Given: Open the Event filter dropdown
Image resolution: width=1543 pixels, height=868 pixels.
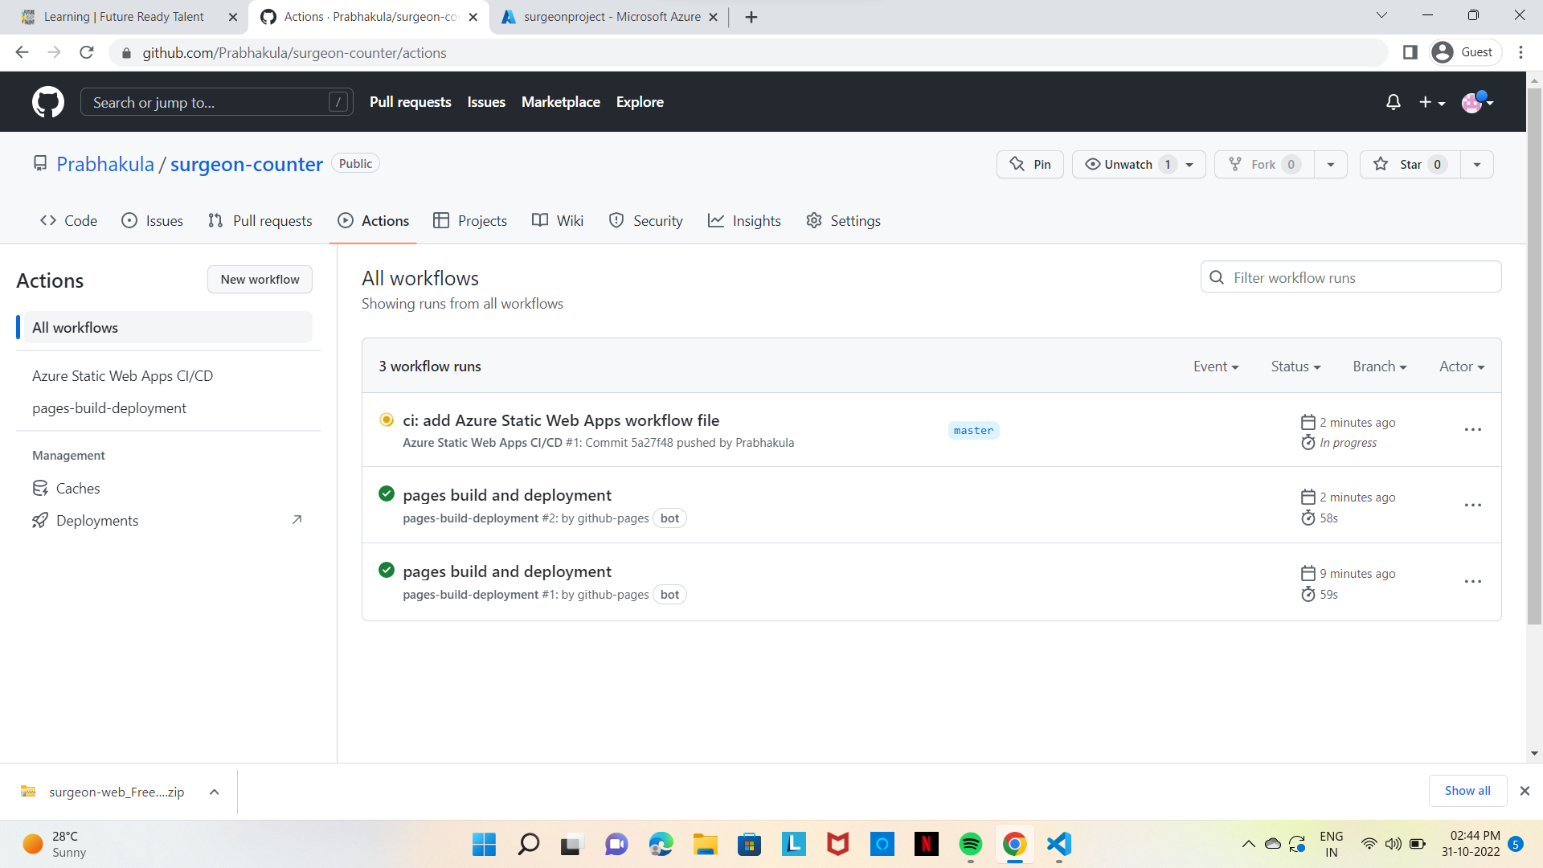Looking at the screenshot, I should pyautogui.click(x=1216, y=366).
